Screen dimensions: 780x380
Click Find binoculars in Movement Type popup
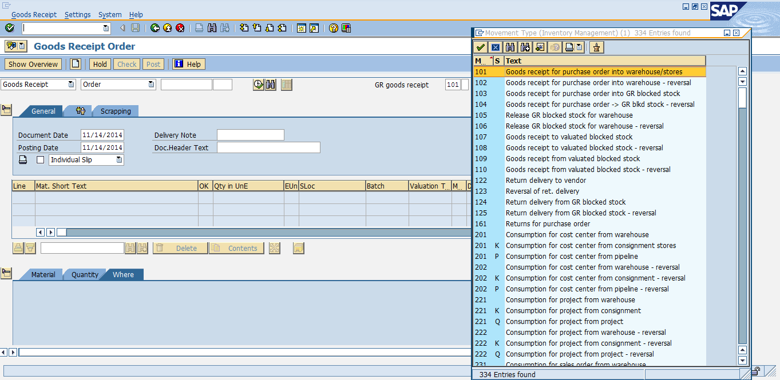point(510,47)
